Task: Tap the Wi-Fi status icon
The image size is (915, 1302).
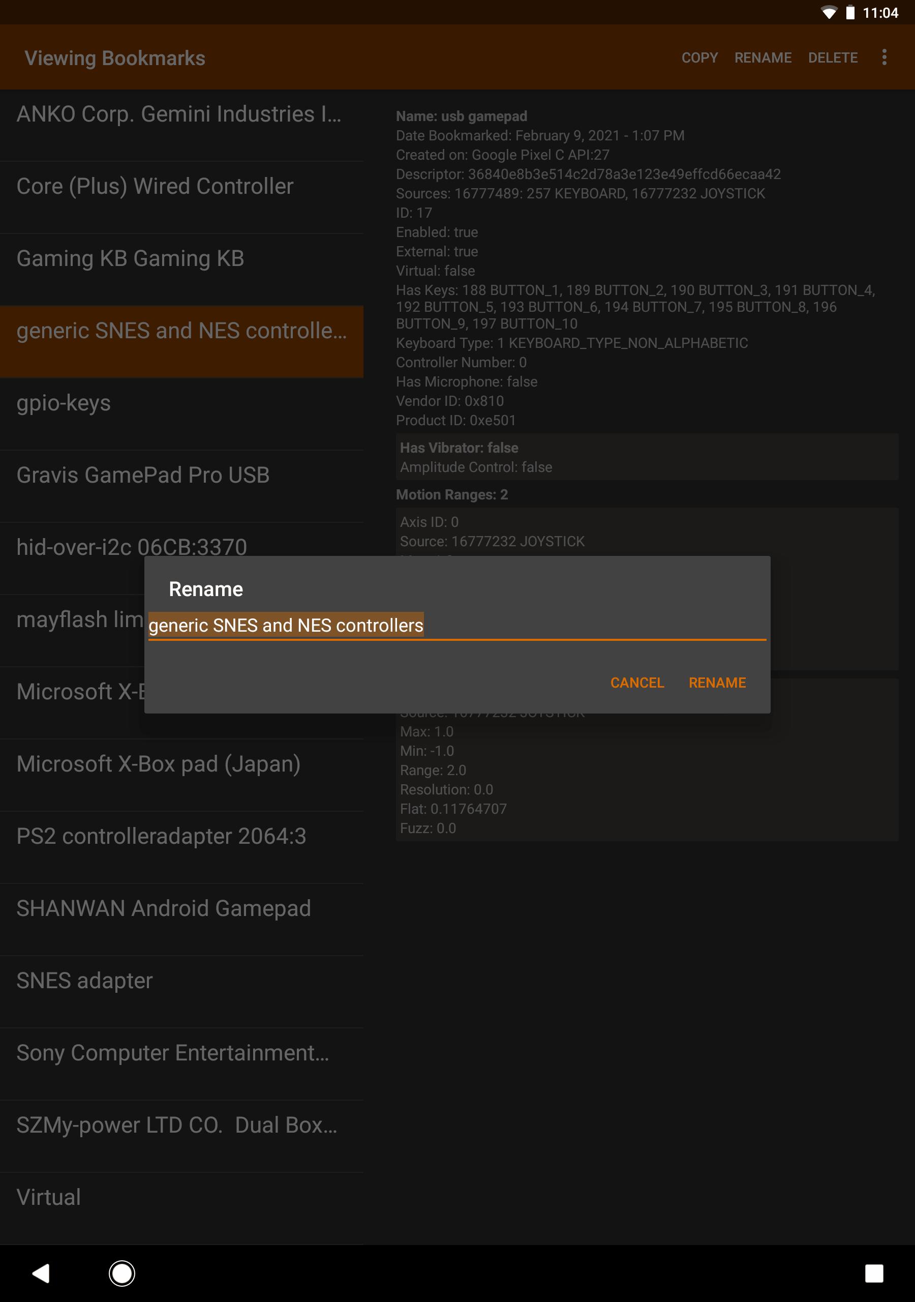Action: (x=829, y=13)
